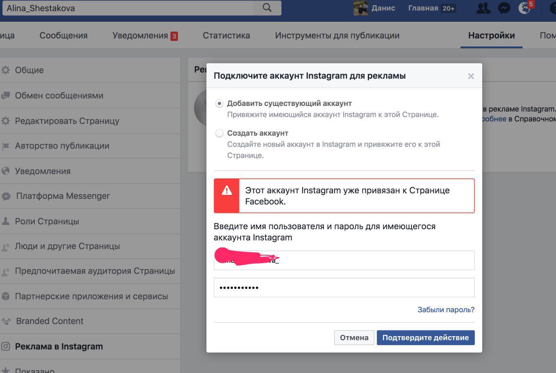Screen dimensions: 556x373
Task: Click the search magnifier icon
Action: (267, 7)
